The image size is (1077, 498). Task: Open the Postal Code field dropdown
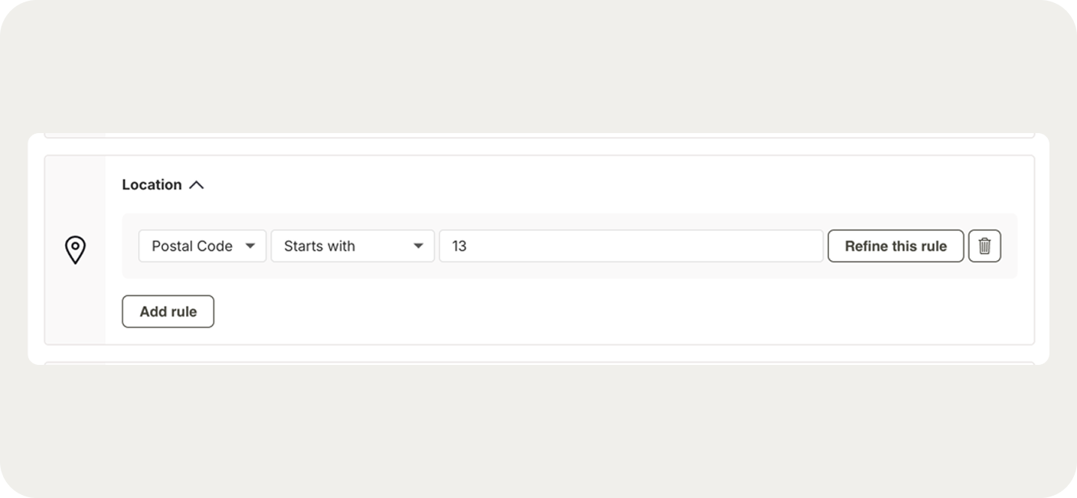coord(202,246)
